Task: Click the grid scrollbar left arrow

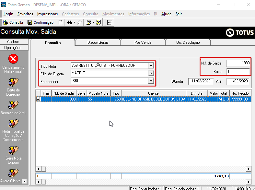Action: click(x=38, y=169)
